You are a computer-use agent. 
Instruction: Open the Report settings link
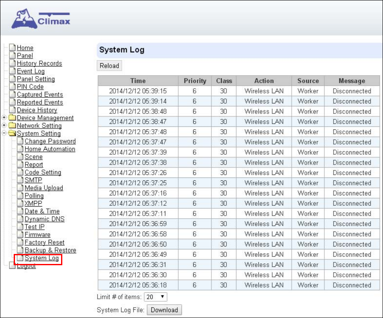tap(34, 165)
